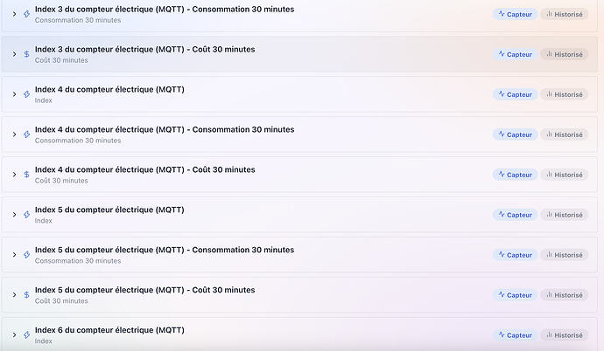The width and height of the screenshot is (604, 351).
Task: Click Capteur badge on Index 4 Consommation row
Action: pyautogui.click(x=515, y=134)
